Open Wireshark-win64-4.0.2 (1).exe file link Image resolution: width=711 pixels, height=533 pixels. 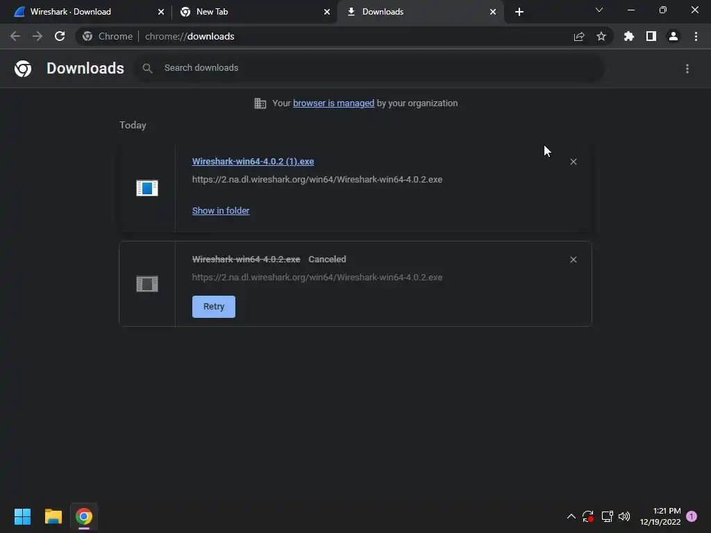(253, 161)
